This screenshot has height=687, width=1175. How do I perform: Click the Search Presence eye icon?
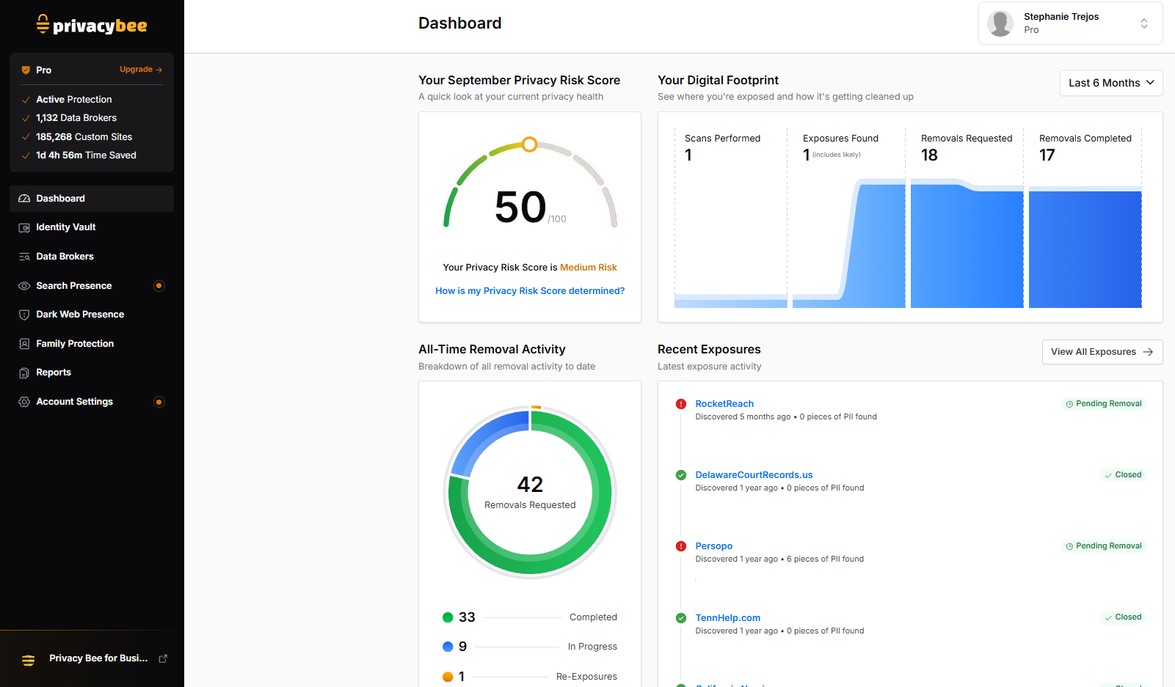coord(24,286)
